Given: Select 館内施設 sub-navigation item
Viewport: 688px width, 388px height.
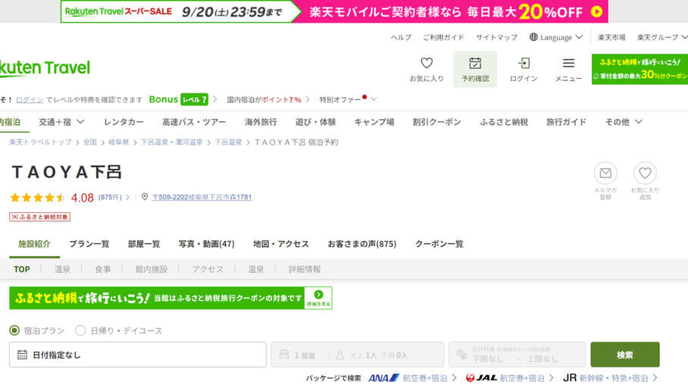Looking at the screenshot, I should tap(152, 269).
